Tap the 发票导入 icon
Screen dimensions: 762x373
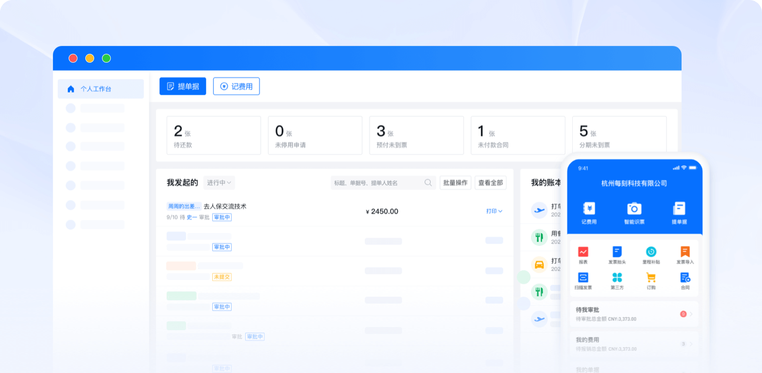(x=685, y=252)
